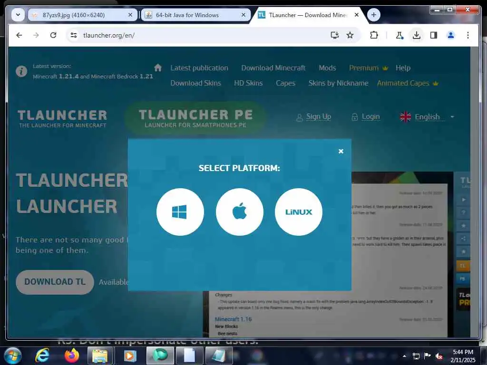Expand the English language dropdown
The width and height of the screenshot is (487, 365).
click(x=427, y=117)
